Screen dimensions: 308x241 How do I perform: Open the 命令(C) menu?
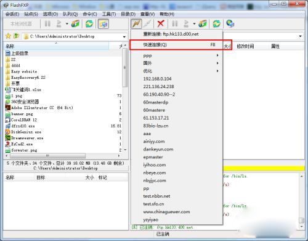(x=90, y=14)
